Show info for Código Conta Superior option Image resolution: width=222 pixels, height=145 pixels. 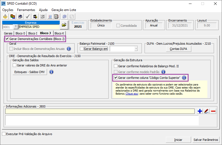pyautogui.click(x=184, y=78)
